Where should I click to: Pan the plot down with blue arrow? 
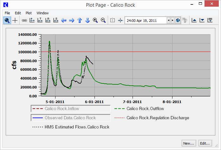(x=88, y=20)
